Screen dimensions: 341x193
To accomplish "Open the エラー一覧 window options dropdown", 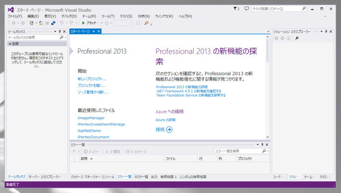I will pyautogui.click(x=258, y=145).
